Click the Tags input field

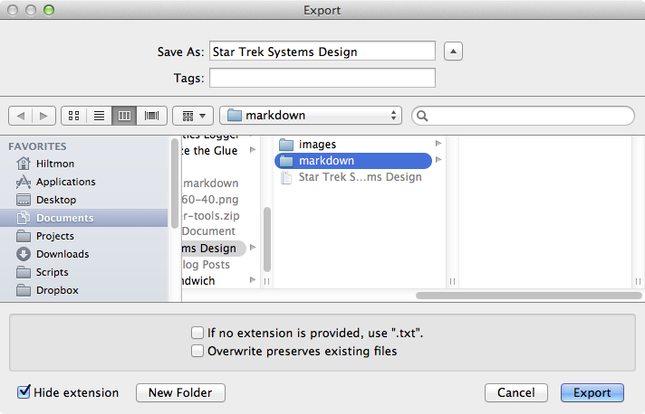click(x=322, y=78)
